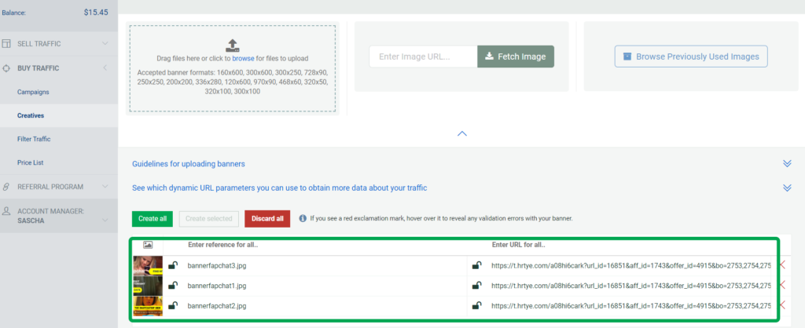Delete bannerfapchat3.jpg row with red X

click(782, 265)
